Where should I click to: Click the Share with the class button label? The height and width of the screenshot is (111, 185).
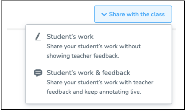[137, 14]
